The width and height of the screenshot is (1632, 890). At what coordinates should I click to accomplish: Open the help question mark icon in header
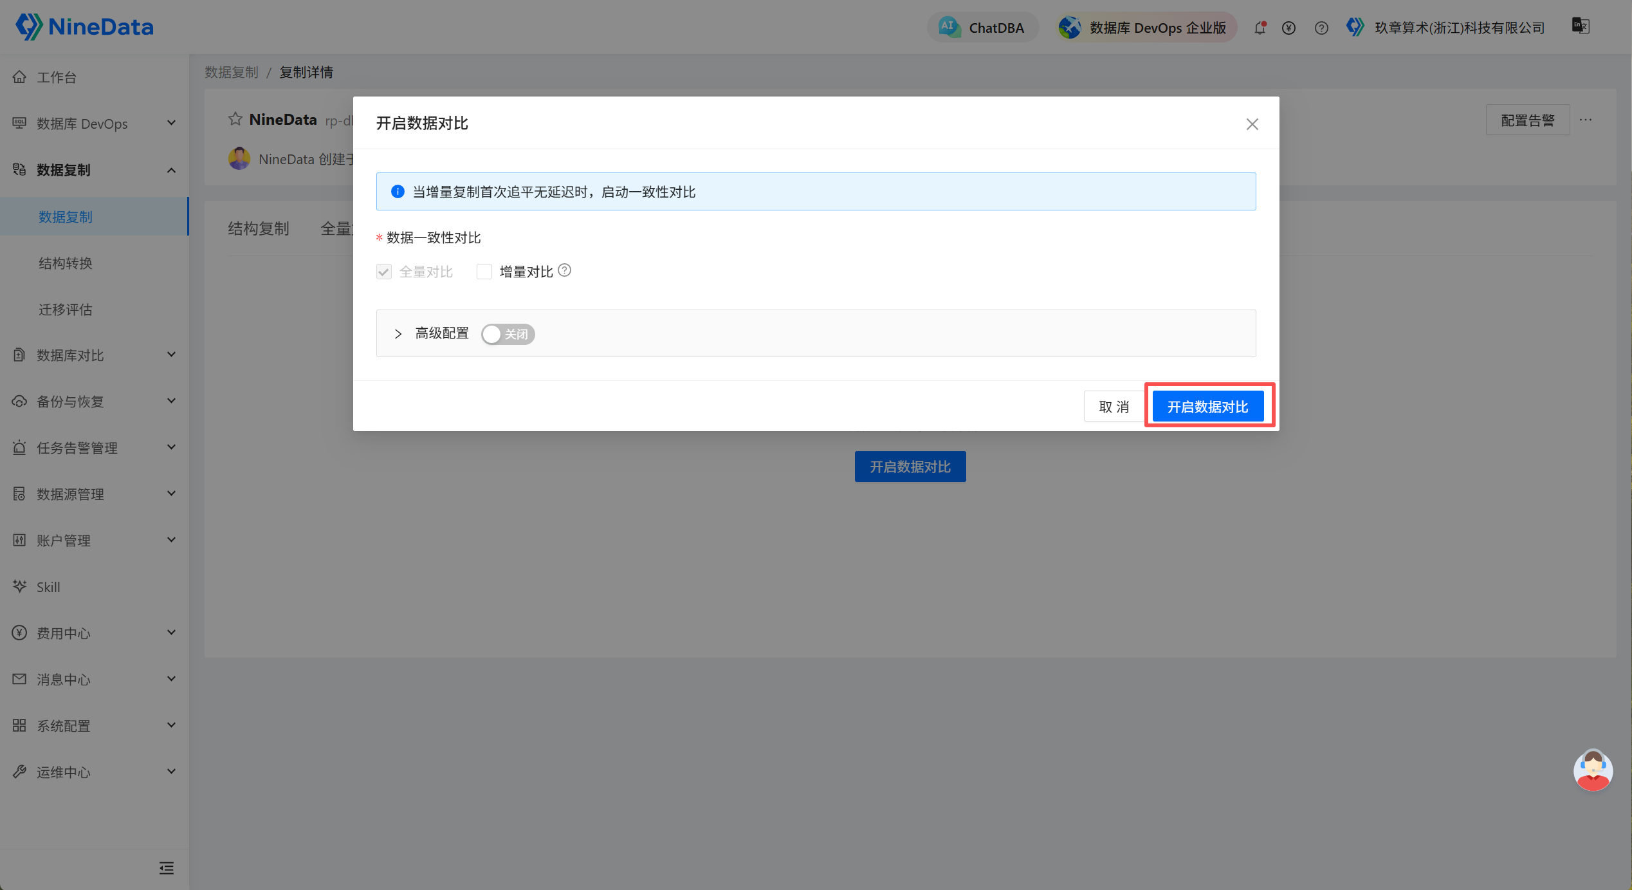(1321, 28)
